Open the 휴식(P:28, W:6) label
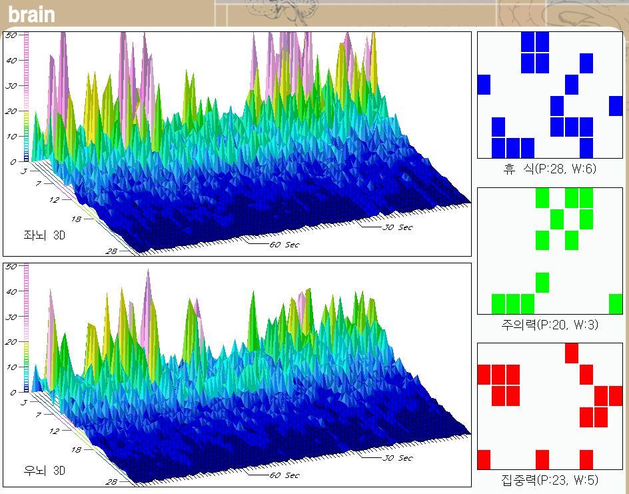The width and height of the screenshot is (629, 494). [x=550, y=169]
